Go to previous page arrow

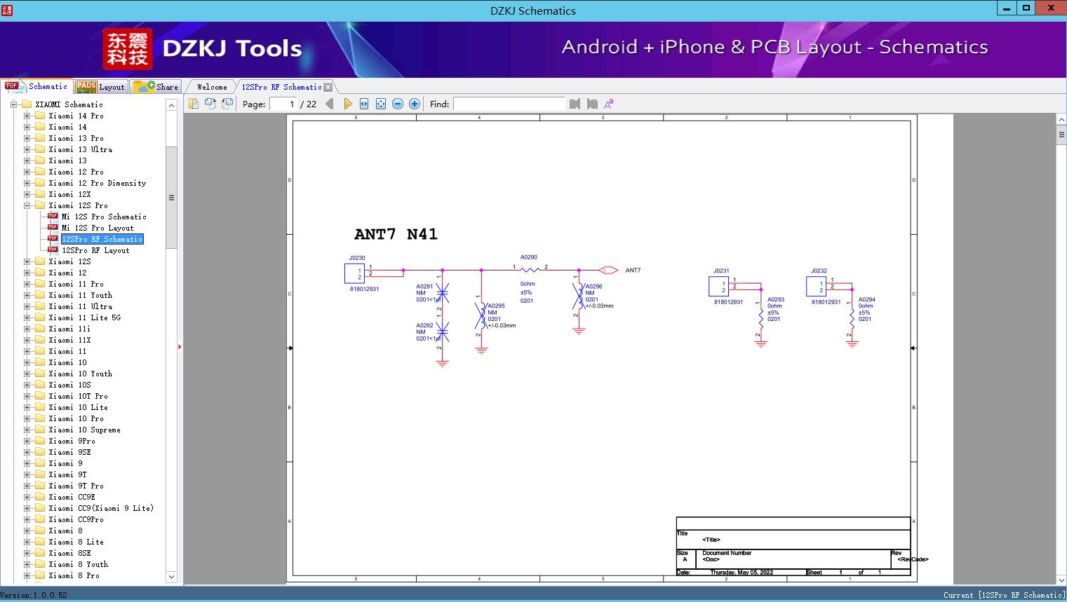(330, 104)
